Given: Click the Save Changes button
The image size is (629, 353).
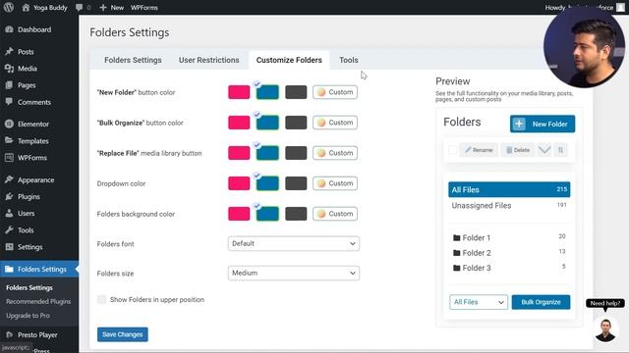Looking at the screenshot, I should 122,334.
